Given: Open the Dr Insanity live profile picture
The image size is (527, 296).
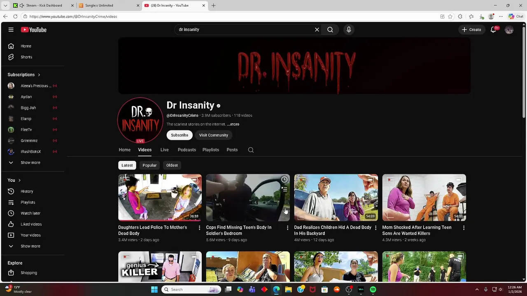Looking at the screenshot, I should (140, 120).
